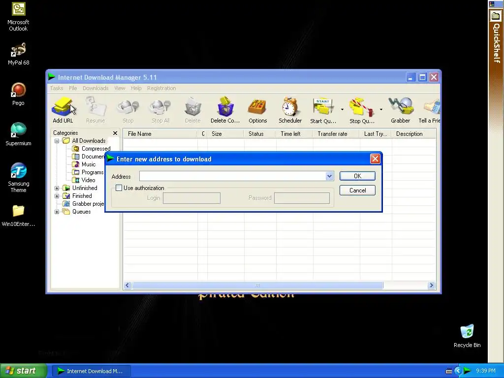The height and width of the screenshot is (378, 504).
Task: Show hidden tray icons arrow
Action: pos(458,371)
